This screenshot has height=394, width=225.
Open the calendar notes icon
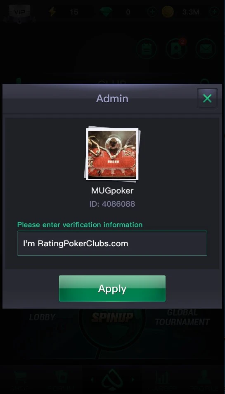click(x=146, y=49)
